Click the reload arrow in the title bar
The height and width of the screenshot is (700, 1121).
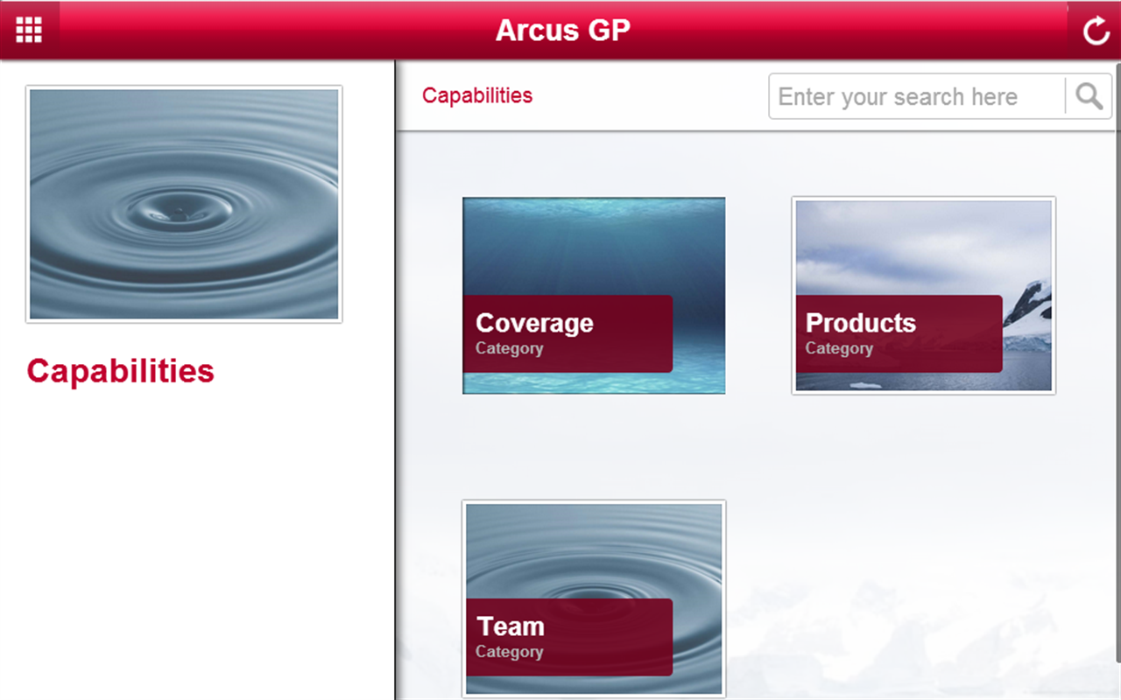pyautogui.click(x=1096, y=29)
